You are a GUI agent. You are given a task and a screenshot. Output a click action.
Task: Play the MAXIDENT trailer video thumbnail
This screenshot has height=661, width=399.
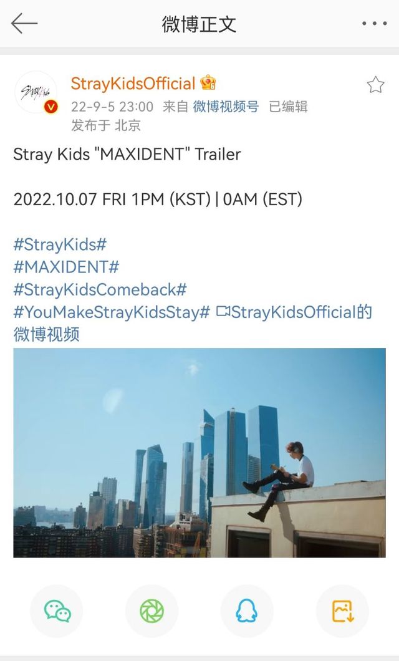[199, 453]
